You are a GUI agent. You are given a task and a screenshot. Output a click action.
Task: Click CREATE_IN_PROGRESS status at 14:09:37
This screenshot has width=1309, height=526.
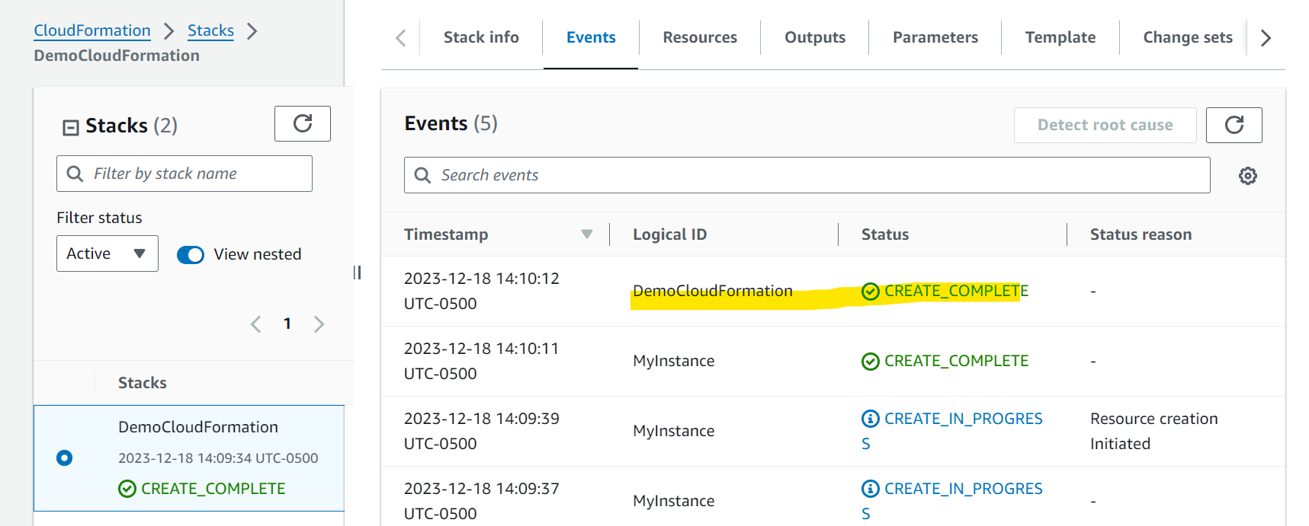tap(952, 501)
